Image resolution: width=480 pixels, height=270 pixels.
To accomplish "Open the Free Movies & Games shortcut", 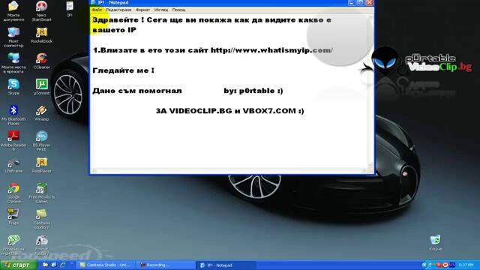I will click(42, 193).
